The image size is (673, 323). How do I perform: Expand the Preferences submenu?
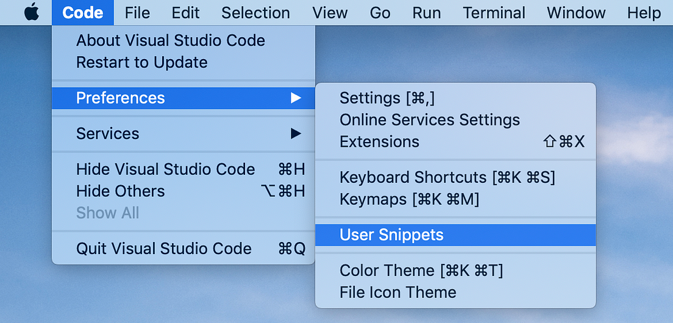coord(183,98)
